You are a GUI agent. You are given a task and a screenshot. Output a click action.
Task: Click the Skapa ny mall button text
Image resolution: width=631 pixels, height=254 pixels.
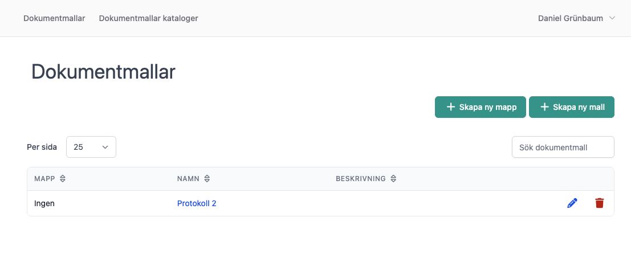(579, 107)
